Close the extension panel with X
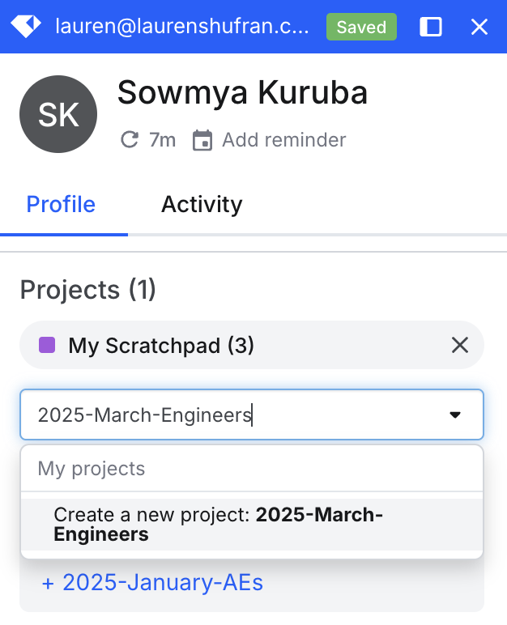The height and width of the screenshot is (625, 507). point(479,27)
